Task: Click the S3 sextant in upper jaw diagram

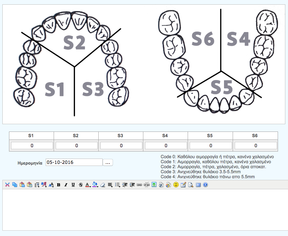Action: click(x=93, y=89)
